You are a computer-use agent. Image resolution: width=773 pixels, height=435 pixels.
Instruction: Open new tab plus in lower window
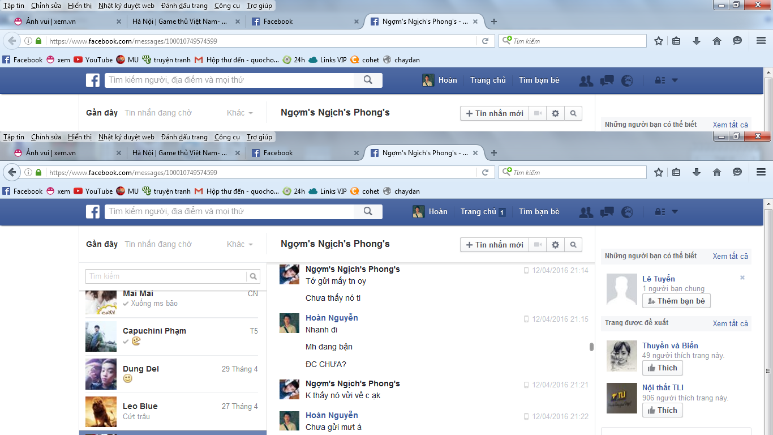(494, 153)
